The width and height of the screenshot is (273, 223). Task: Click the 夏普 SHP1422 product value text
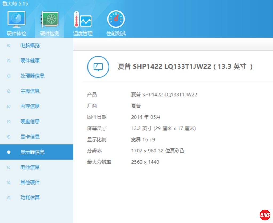point(164,95)
